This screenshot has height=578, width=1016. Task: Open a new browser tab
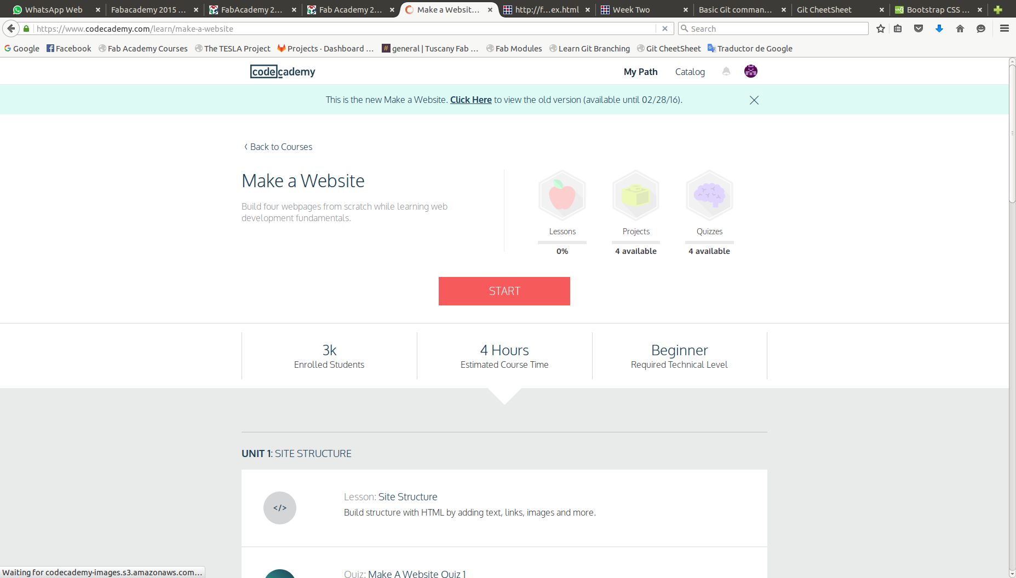click(x=998, y=10)
